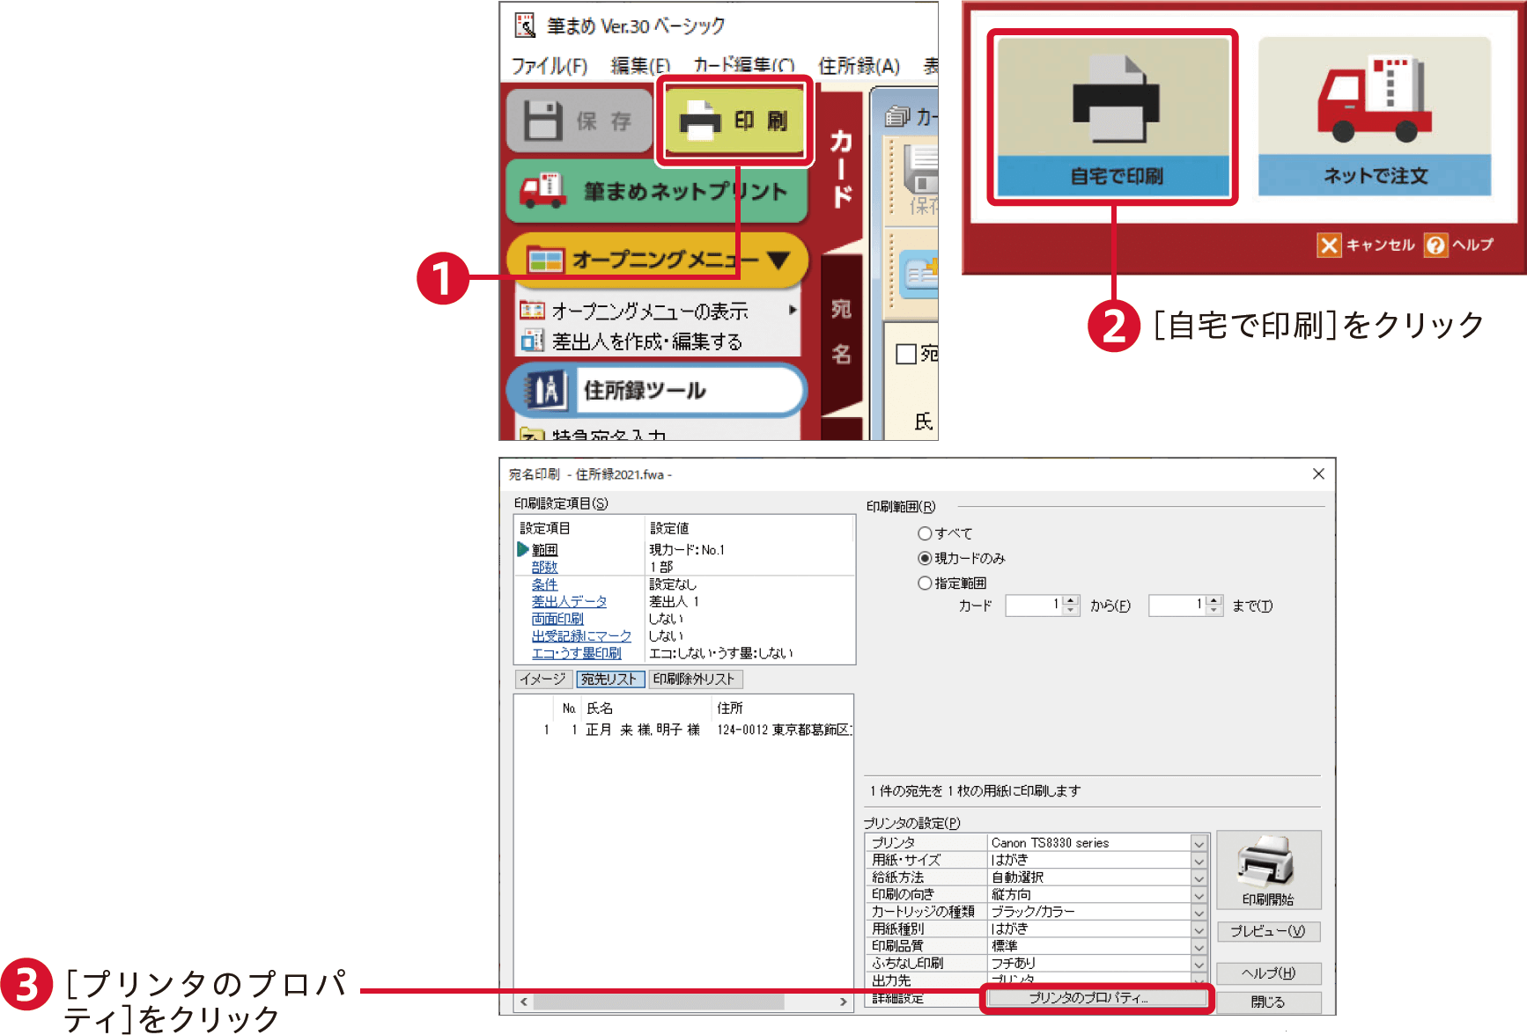Open the カートリッジの種類 dropdown
Screen dimensions: 1527x1035
click(x=1199, y=912)
